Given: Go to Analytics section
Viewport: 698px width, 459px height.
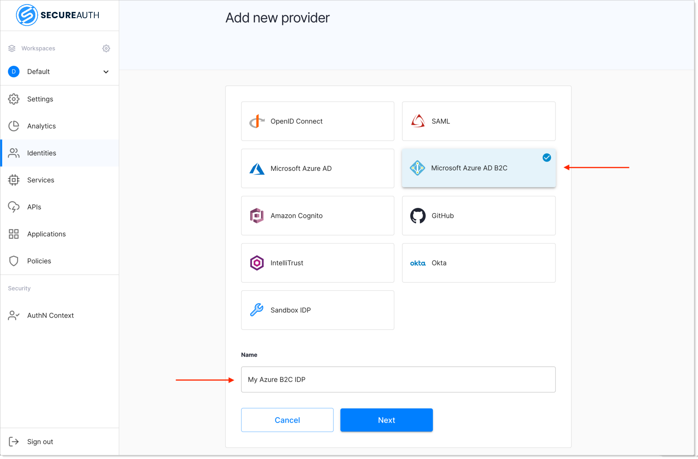Looking at the screenshot, I should tap(59, 126).
